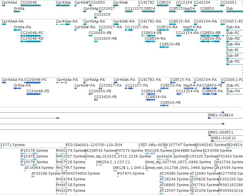
Task: Select the DMG5A.2_1.C23.C1 label
Action: (x=113, y=162)
